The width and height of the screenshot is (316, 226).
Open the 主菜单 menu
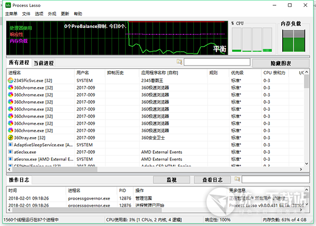[x=12, y=14]
